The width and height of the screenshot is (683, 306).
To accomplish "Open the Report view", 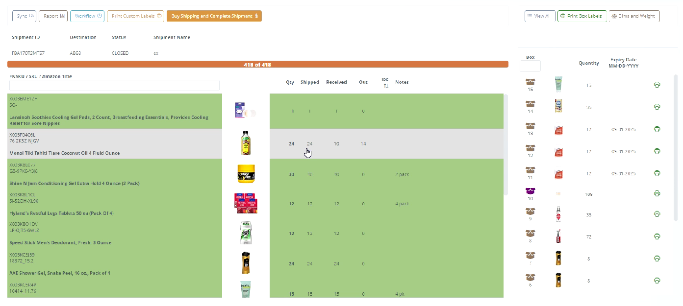I will click(x=53, y=16).
